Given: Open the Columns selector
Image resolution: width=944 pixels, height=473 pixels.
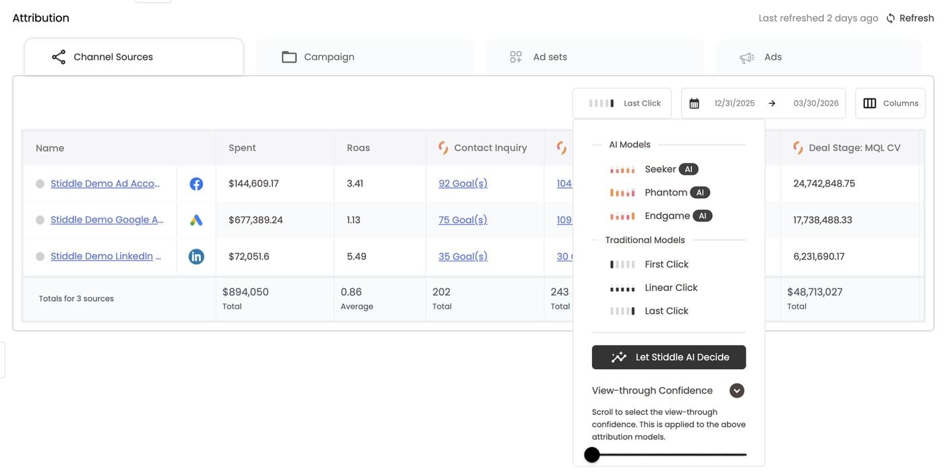Looking at the screenshot, I should tap(890, 103).
